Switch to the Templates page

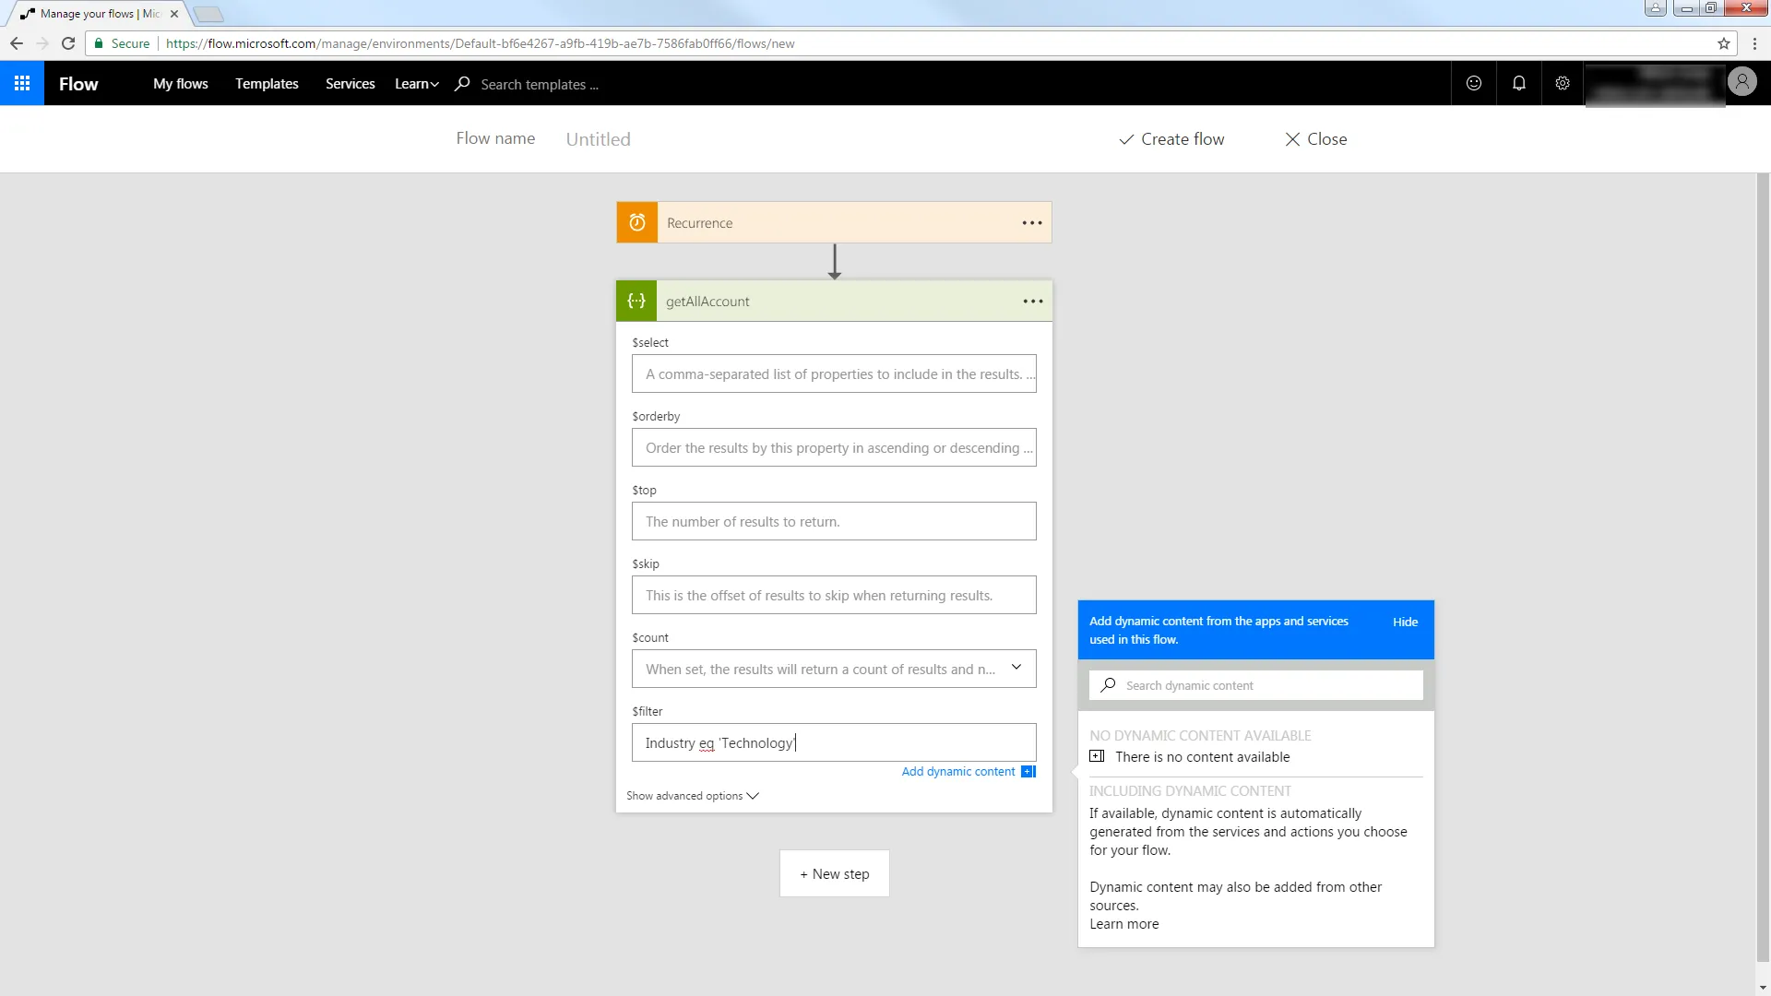coord(267,84)
